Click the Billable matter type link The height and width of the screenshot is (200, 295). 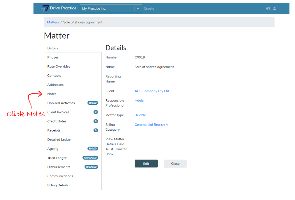tap(140, 115)
